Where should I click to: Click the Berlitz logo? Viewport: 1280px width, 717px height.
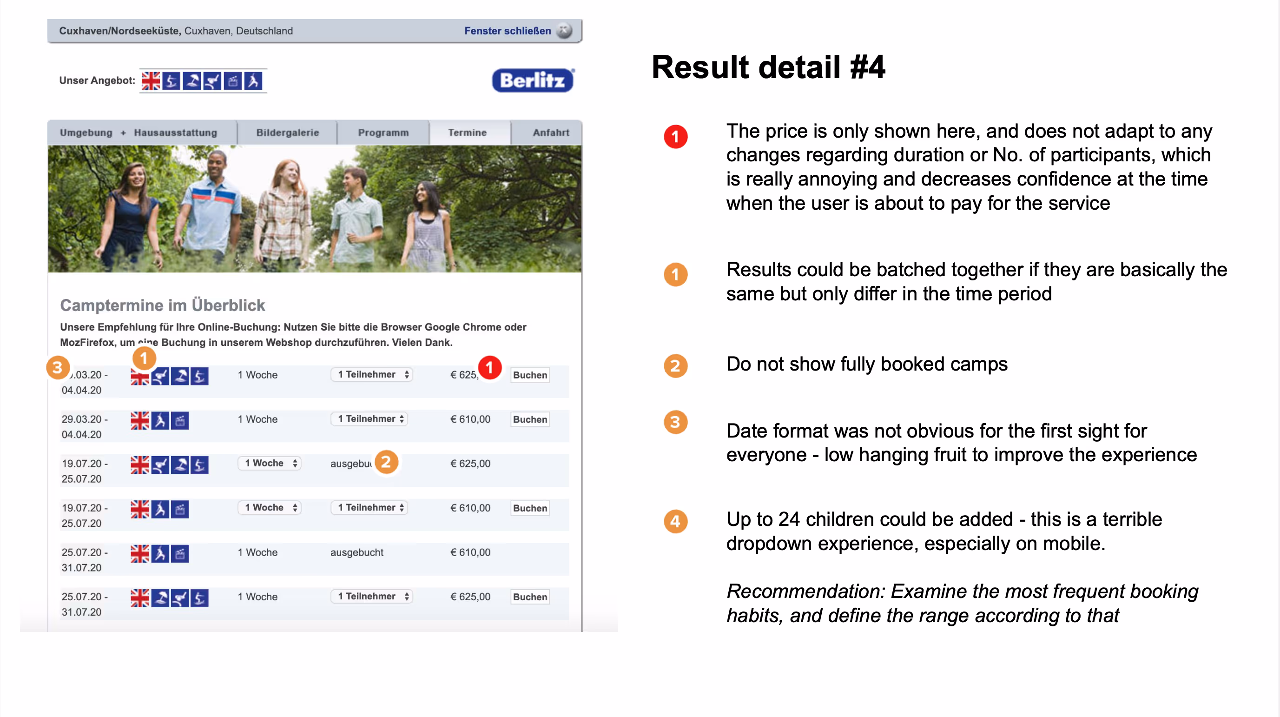[533, 80]
